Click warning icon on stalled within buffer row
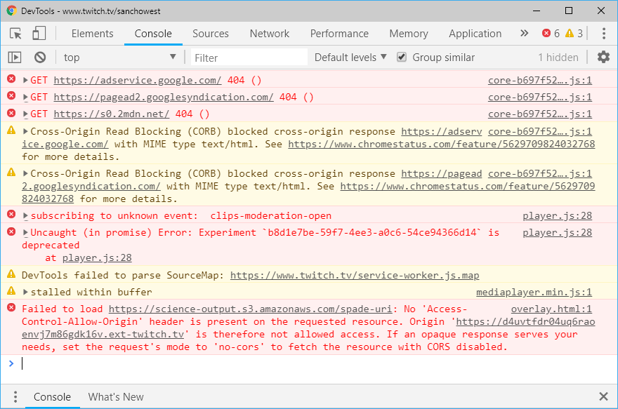Screen dimensions: 618x409 11,291
